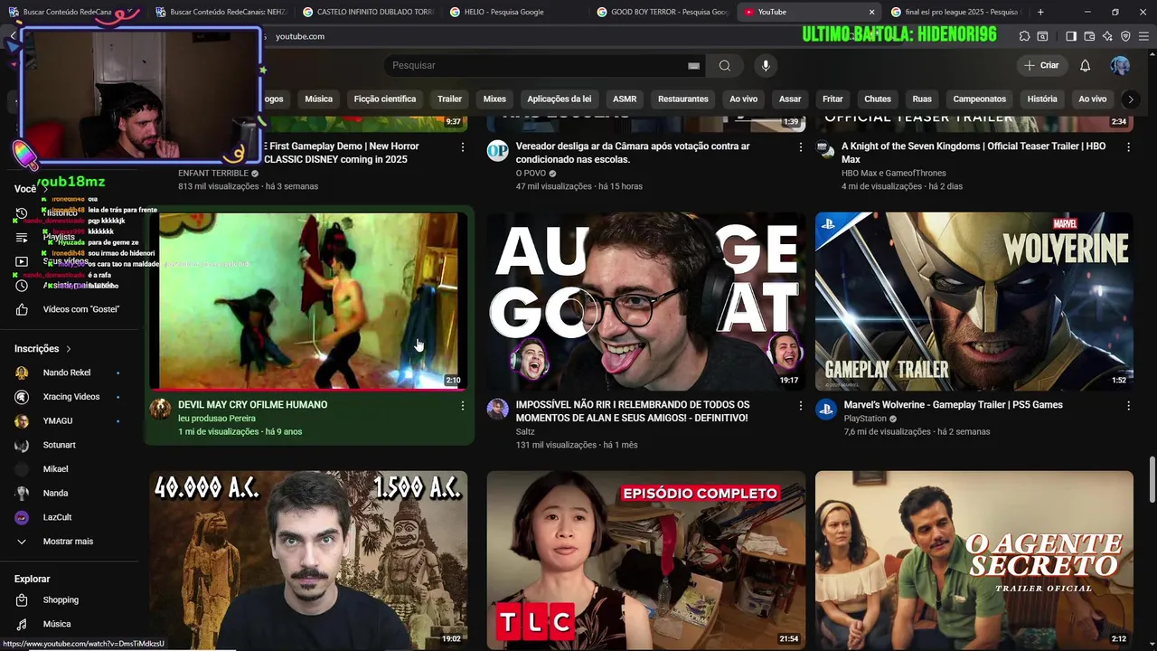Open the account avatar menu

[1120, 65]
